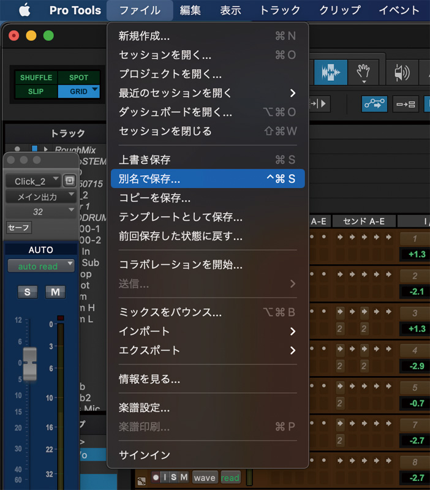430x490 pixels.
Task: Choose 前回保存した状態に戻す... menu item
Action: pos(208,236)
